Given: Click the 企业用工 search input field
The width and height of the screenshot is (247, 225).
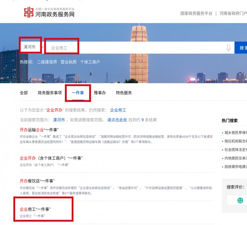Looking at the screenshot, I should [62, 48].
